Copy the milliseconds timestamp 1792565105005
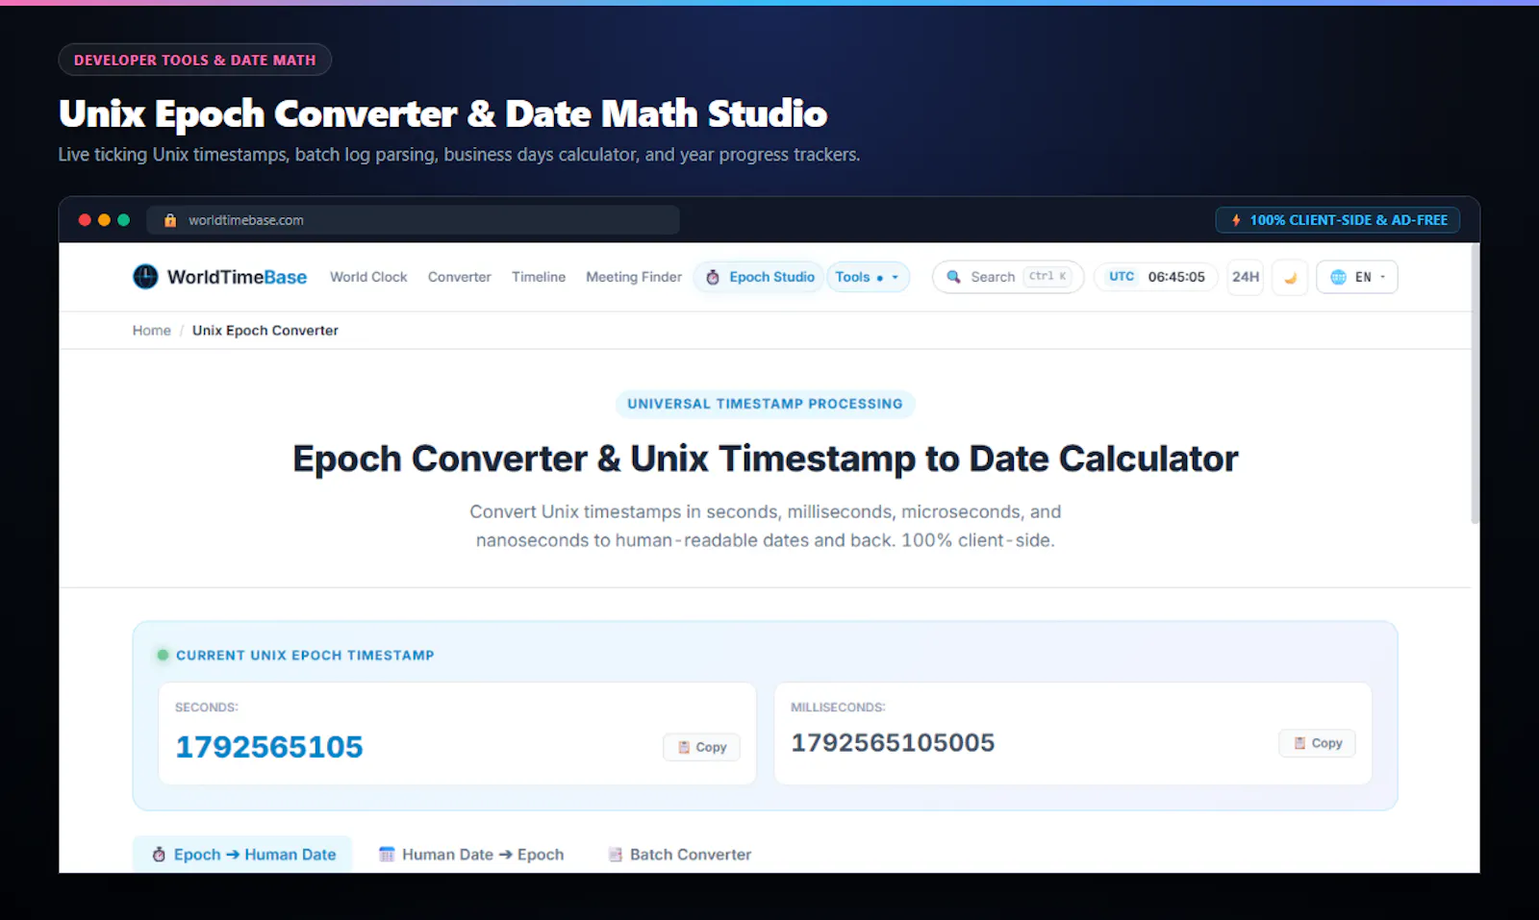 (1317, 743)
